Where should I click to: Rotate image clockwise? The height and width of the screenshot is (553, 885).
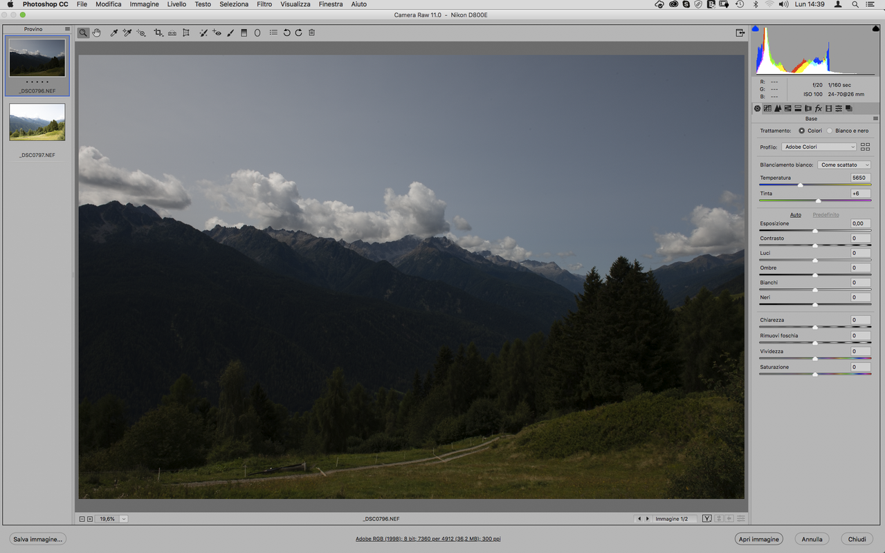299,32
